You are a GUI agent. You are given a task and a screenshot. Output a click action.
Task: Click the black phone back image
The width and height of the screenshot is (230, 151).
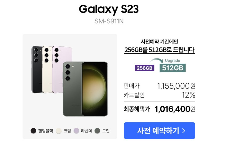click(37, 69)
